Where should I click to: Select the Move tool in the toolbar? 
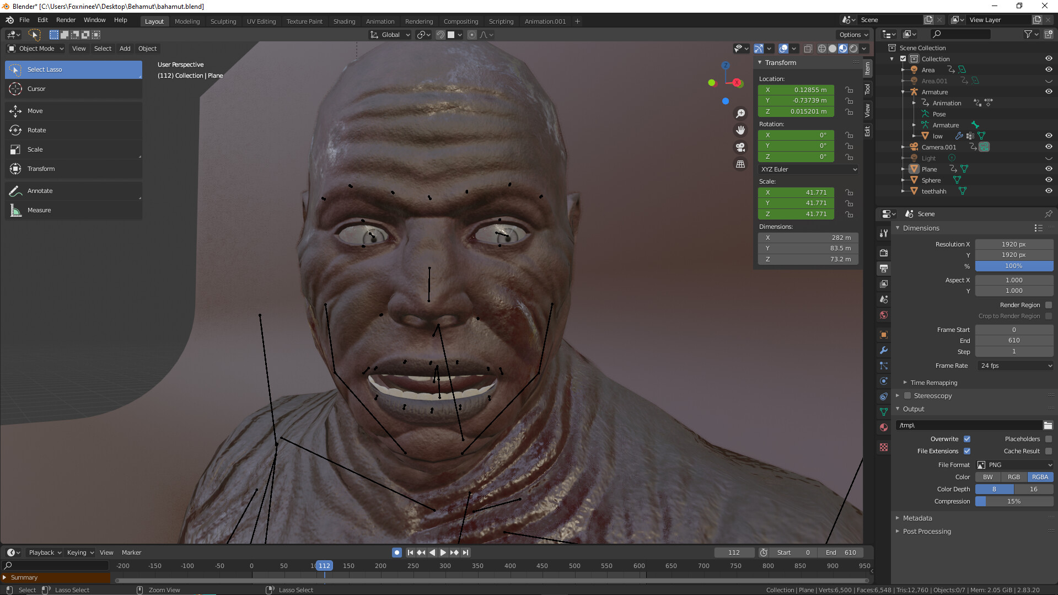tap(35, 111)
